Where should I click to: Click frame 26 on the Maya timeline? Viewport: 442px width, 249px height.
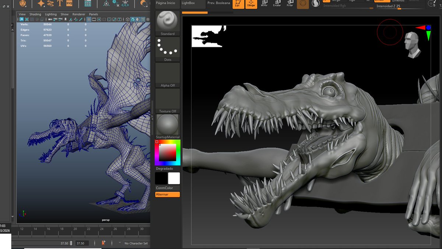(x=115, y=229)
